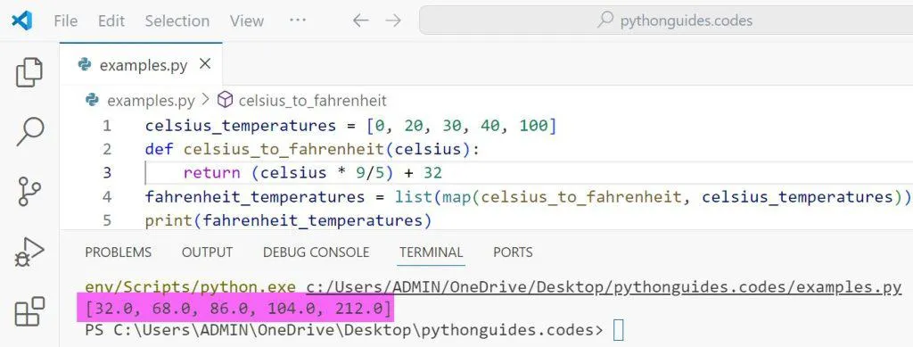Click the celsius_temperatures variable on line 1
This screenshot has height=347, width=913.
point(241,126)
